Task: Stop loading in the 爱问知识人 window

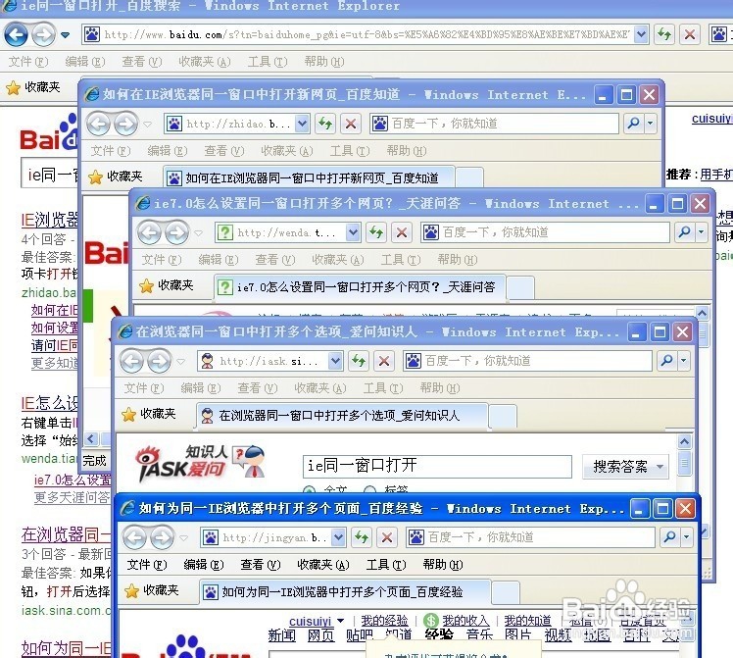Action: 384,361
